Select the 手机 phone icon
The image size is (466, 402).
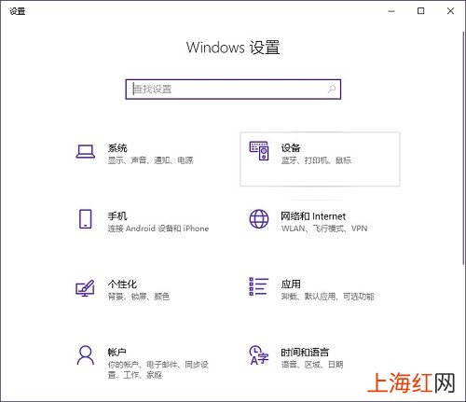[x=86, y=219]
